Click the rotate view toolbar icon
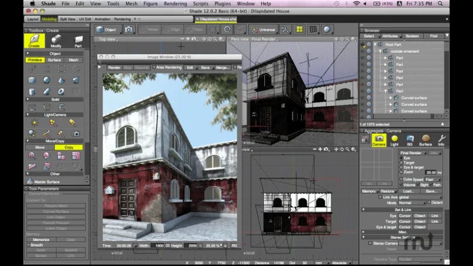Image resolution: width=473 pixels, height=266 pixels. point(227,29)
